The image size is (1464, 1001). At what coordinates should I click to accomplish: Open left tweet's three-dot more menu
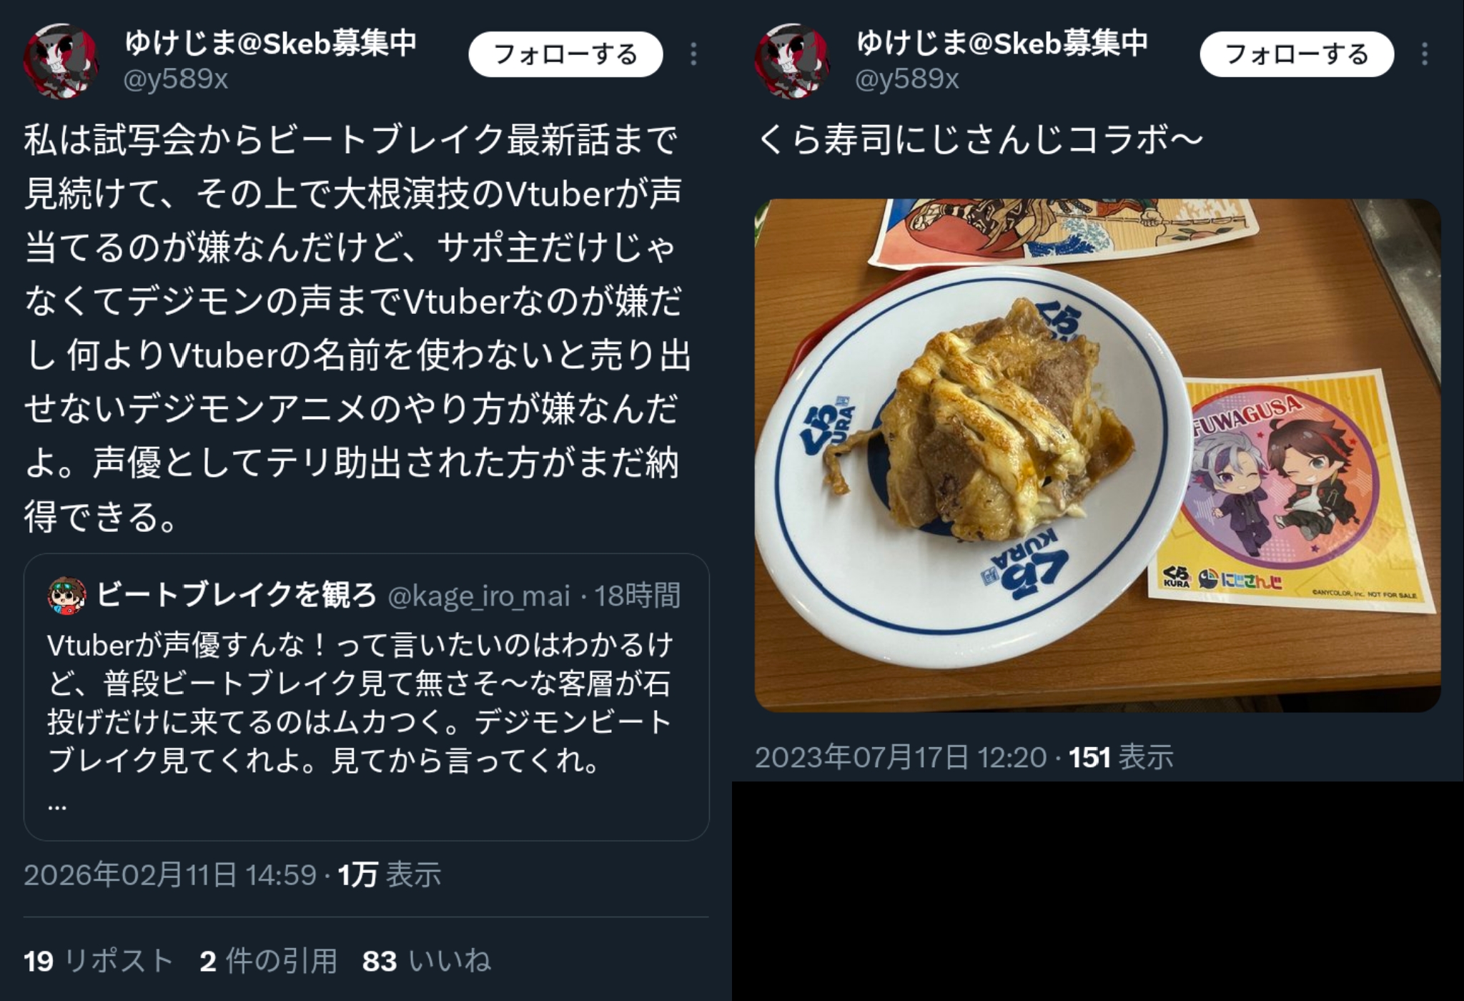coord(693,54)
